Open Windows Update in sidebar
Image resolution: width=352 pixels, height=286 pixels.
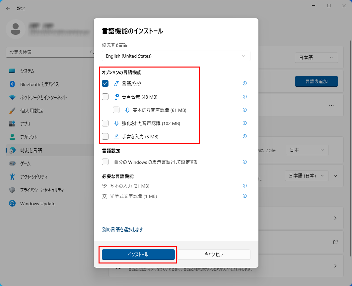click(50, 203)
